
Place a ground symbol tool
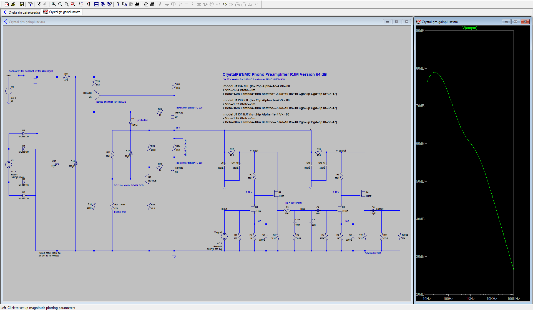pos(167,4)
